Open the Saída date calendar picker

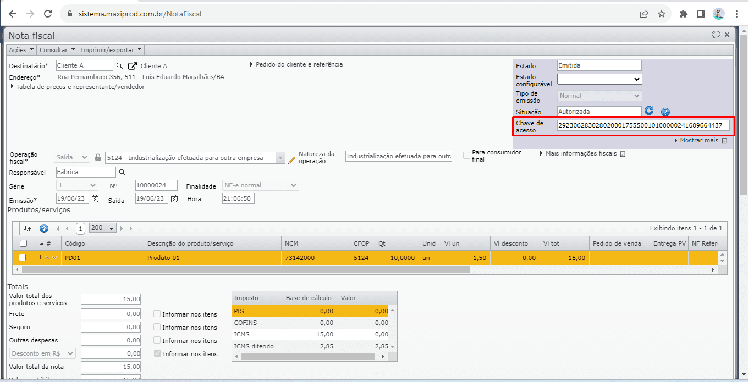coord(174,199)
